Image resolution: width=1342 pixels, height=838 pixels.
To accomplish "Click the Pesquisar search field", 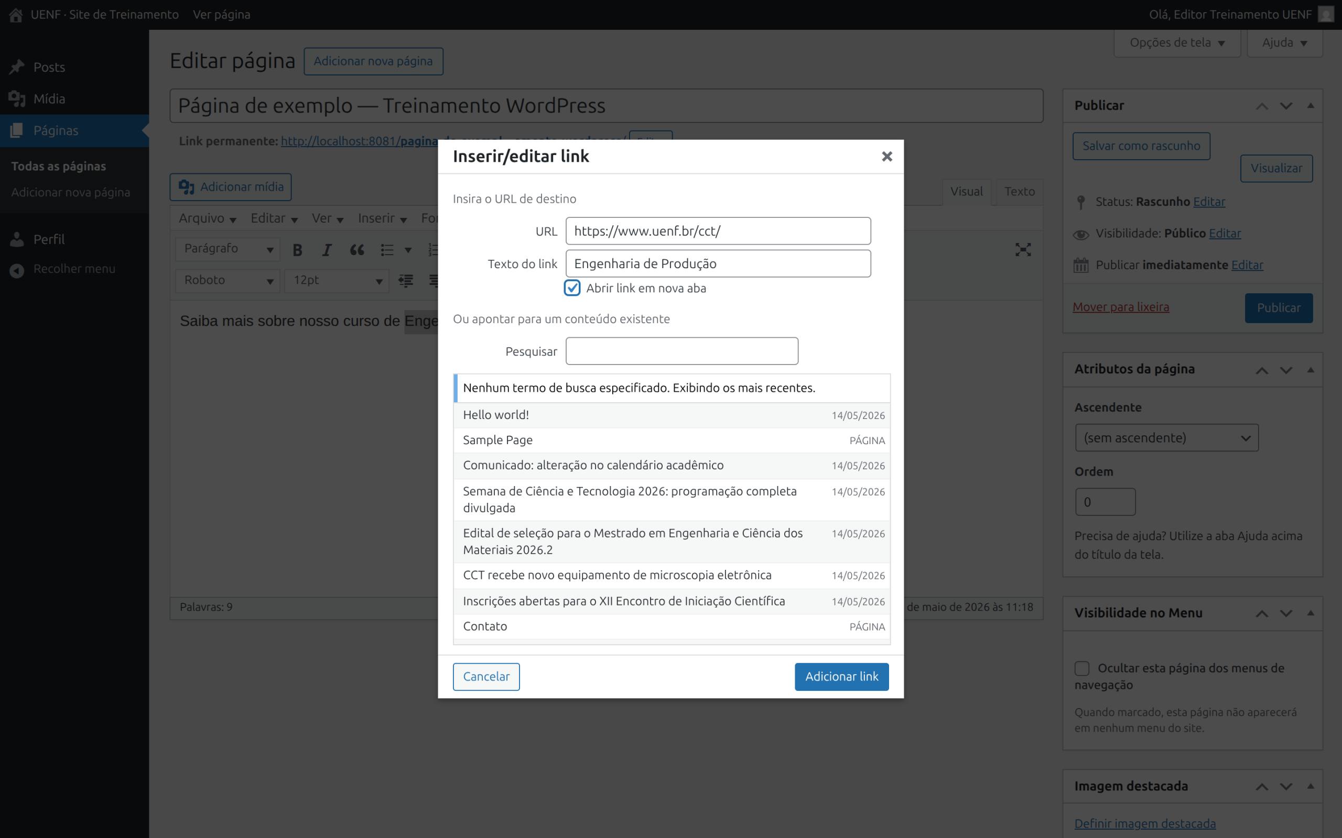I will point(681,351).
